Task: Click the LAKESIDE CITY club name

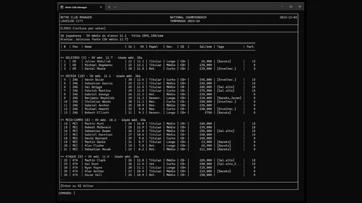Action: coord(72,21)
